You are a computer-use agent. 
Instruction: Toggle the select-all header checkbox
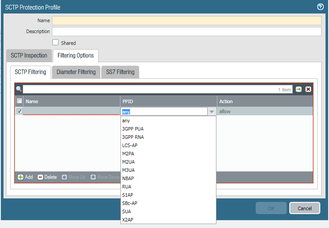[x=19, y=101]
